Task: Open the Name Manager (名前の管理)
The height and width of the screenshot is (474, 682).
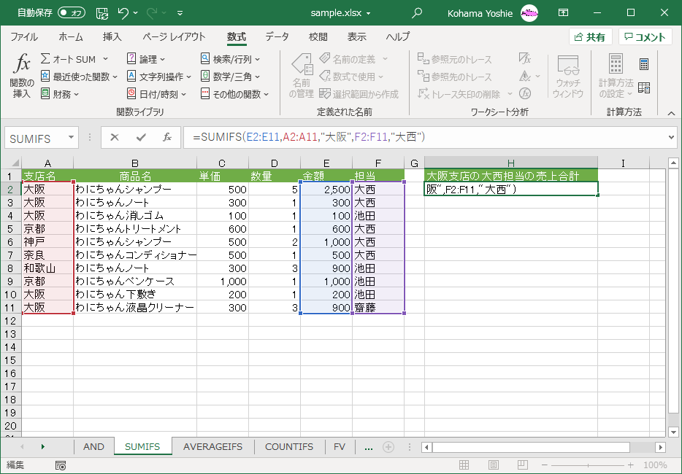Action: tap(302, 76)
